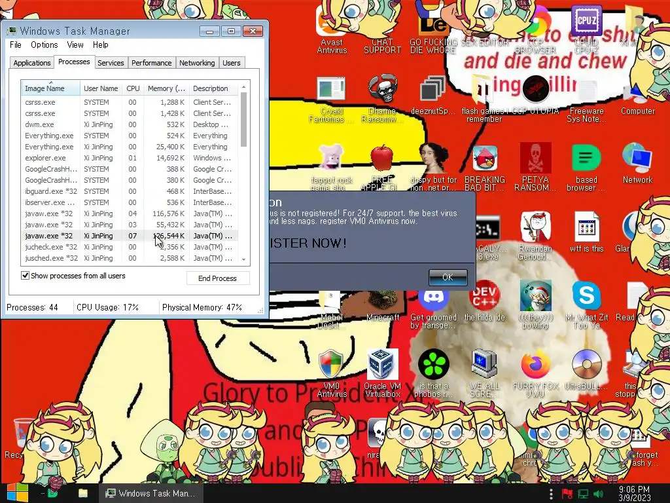Open the VM0 Antivirus shield icon
The image size is (670, 503).
point(332,373)
